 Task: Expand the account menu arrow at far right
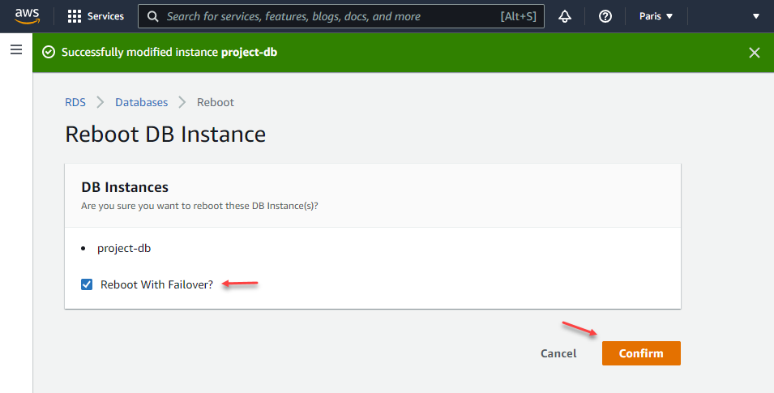(x=755, y=16)
